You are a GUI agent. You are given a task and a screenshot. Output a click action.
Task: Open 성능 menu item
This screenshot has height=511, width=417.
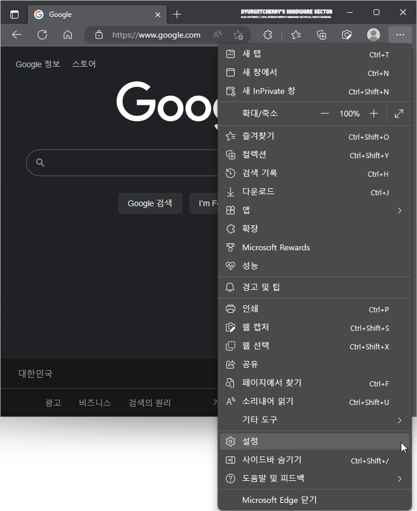pyautogui.click(x=314, y=267)
